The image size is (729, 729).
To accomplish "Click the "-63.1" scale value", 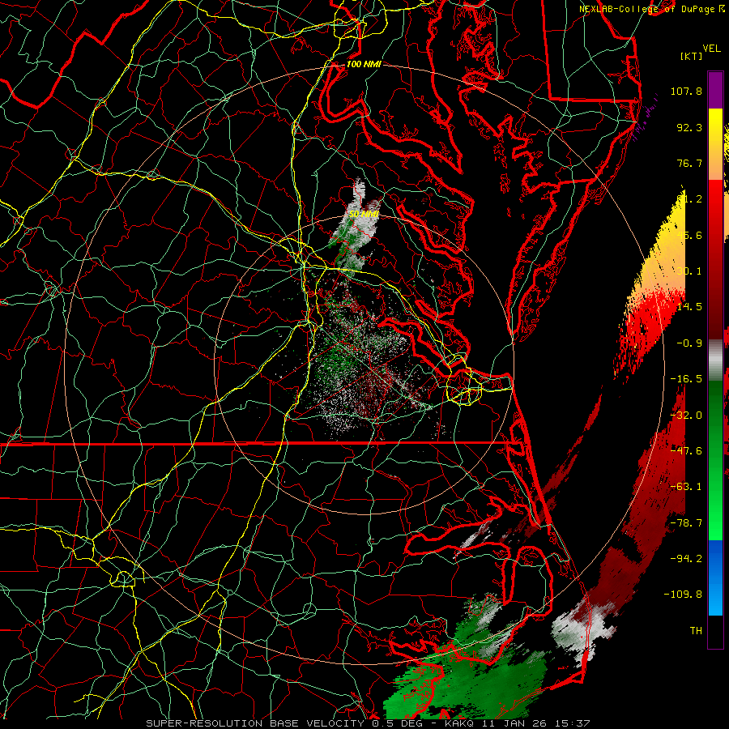I will click(x=686, y=486).
